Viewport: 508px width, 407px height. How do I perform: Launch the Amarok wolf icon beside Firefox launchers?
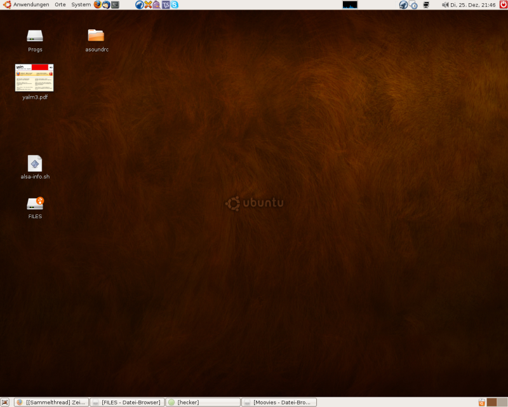pos(139,4)
